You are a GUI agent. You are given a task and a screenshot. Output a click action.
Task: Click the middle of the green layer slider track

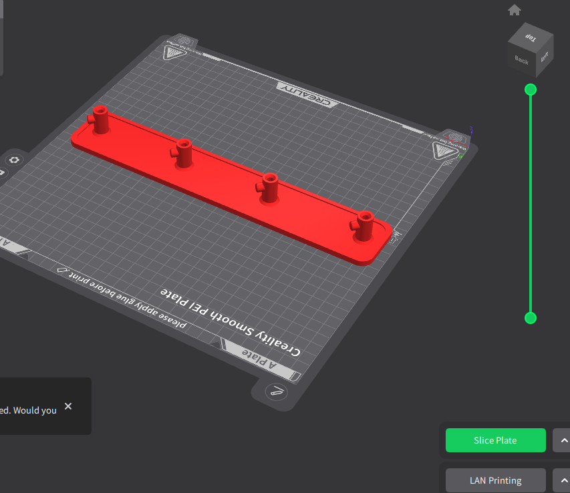click(531, 204)
